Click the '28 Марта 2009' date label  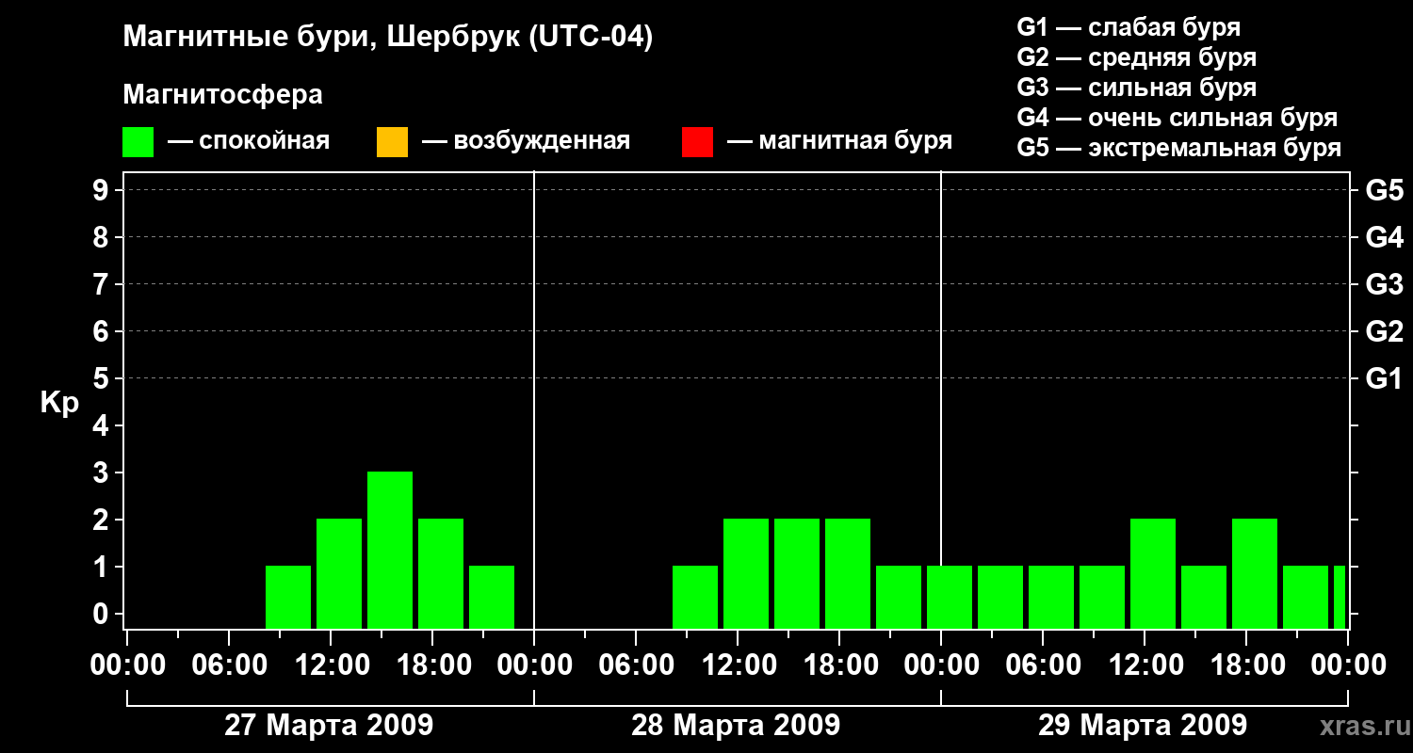point(736,725)
